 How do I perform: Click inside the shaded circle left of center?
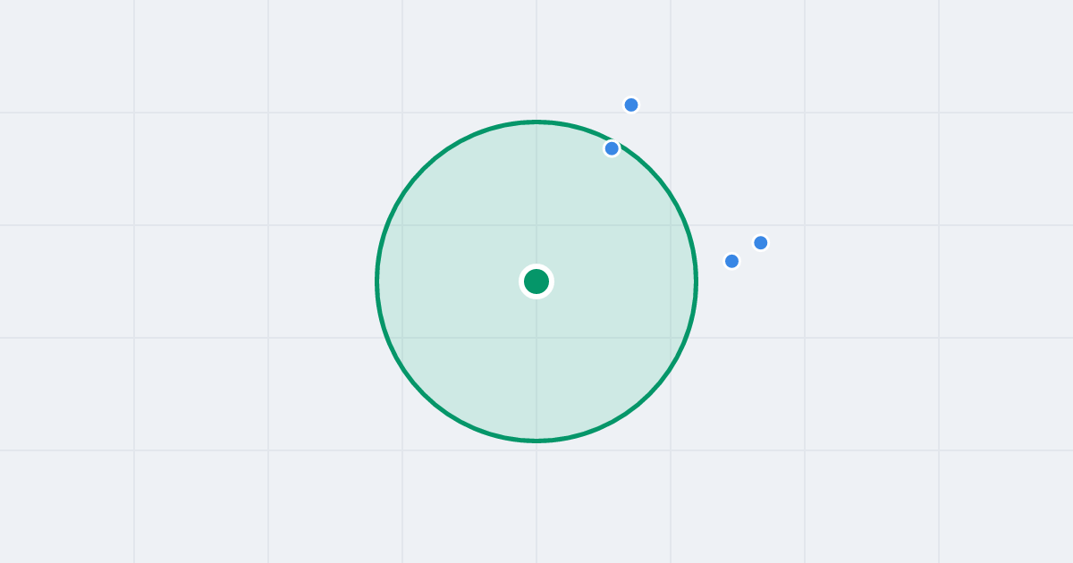click(447, 281)
